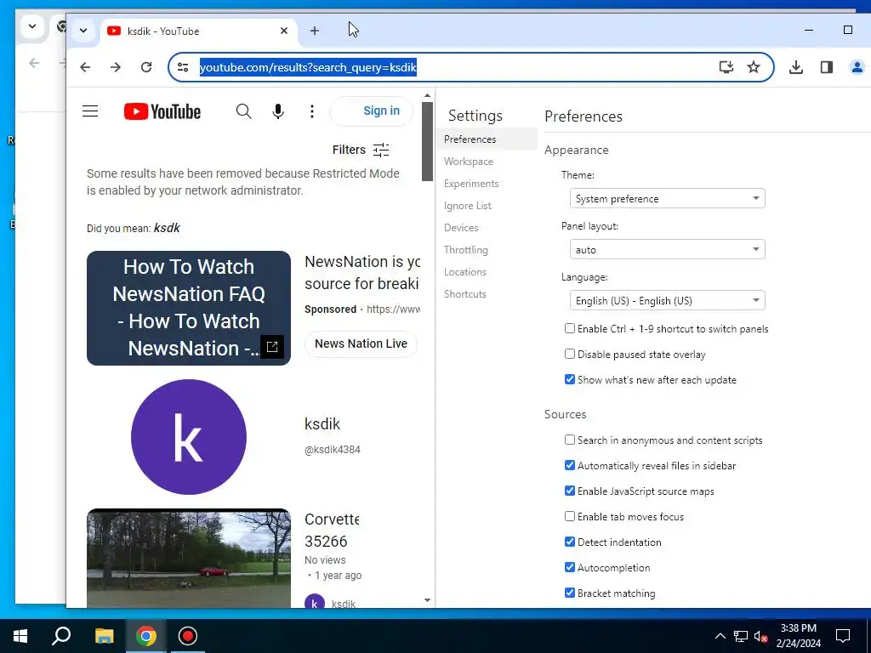Open the ksdik channel name link
The height and width of the screenshot is (653, 871).
322,424
